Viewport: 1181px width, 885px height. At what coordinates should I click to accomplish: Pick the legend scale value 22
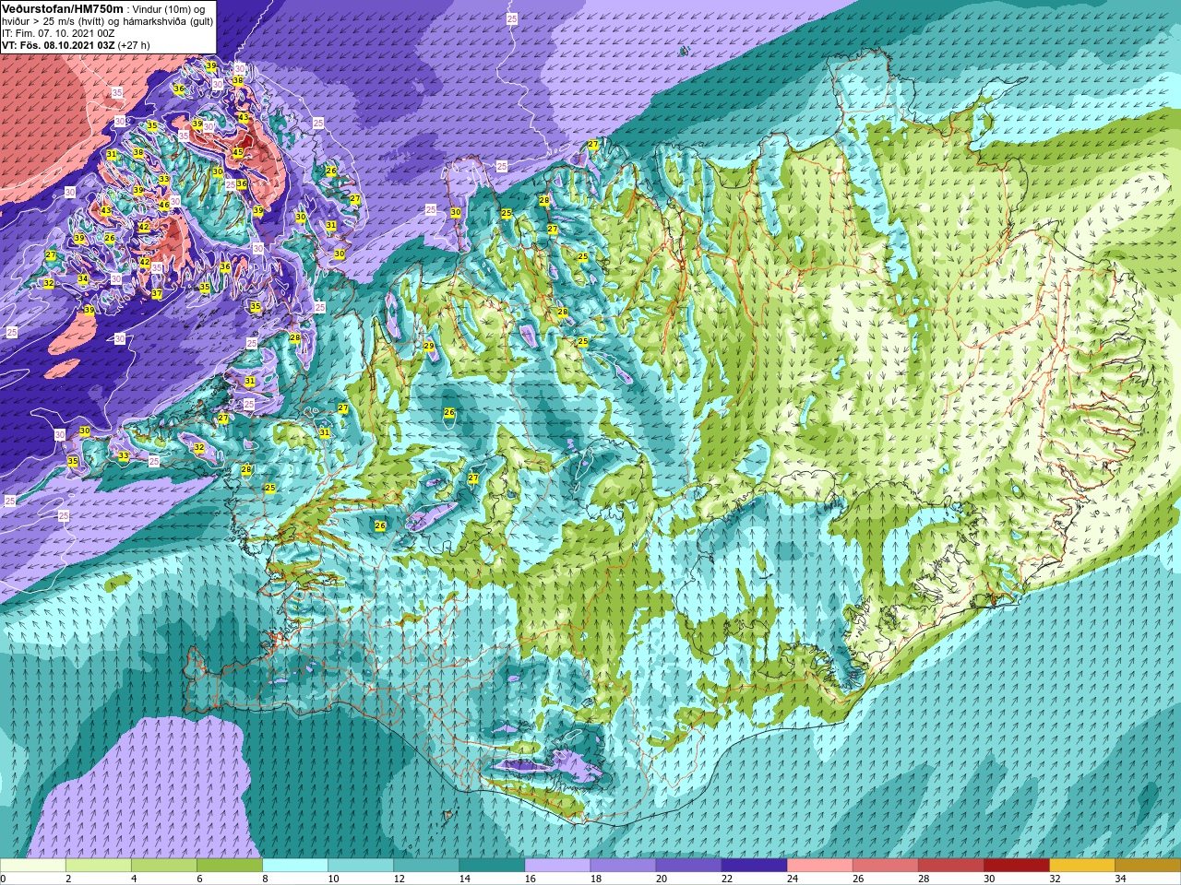point(726,879)
